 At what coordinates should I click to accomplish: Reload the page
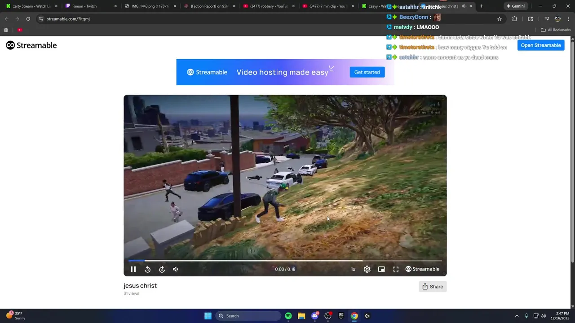point(28,19)
